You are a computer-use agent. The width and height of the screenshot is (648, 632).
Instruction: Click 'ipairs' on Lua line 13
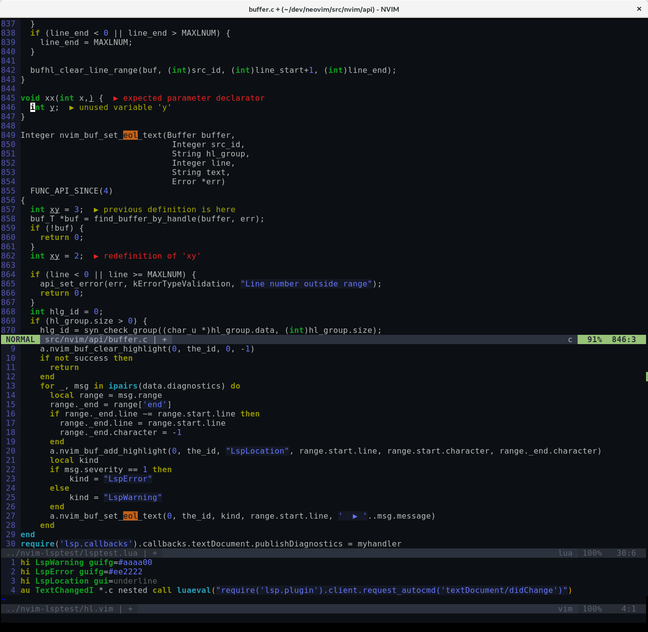pyautogui.click(x=123, y=386)
